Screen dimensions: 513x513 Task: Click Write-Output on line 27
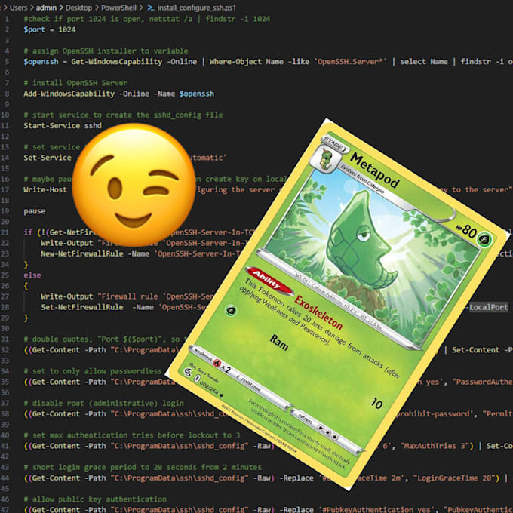(x=66, y=296)
